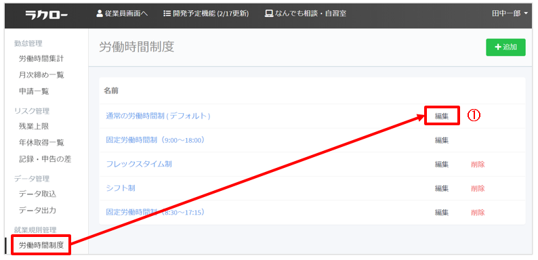Select 労働時間制度 in sidebar

coord(41,245)
